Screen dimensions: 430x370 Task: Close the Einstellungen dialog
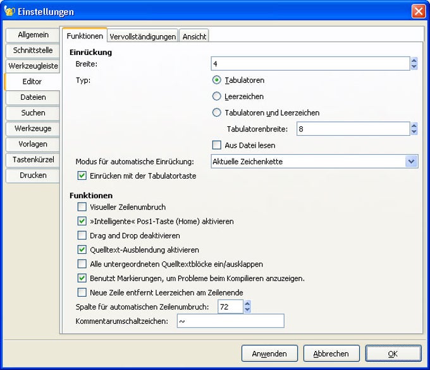coord(418,11)
